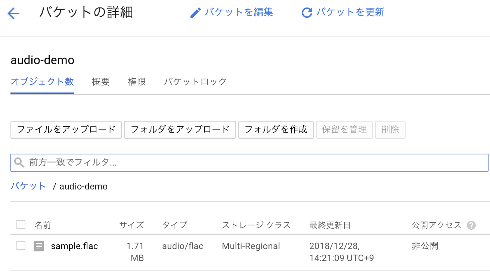Open the help icon beside 公開アクセス
490x276 pixels.
[471, 225]
